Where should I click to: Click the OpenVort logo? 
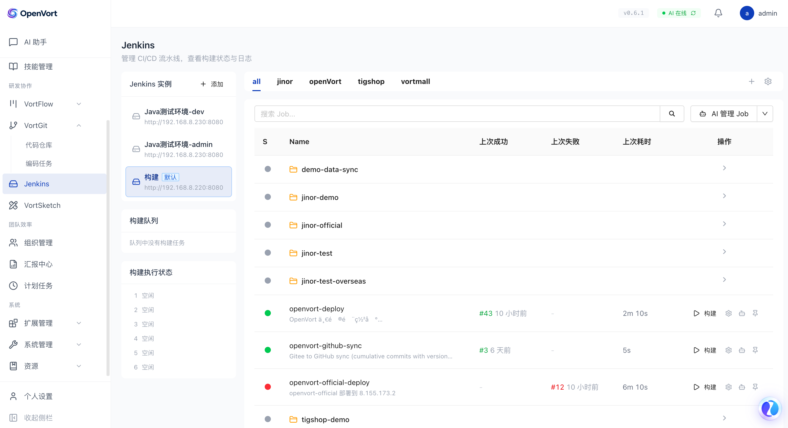(x=32, y=13)
